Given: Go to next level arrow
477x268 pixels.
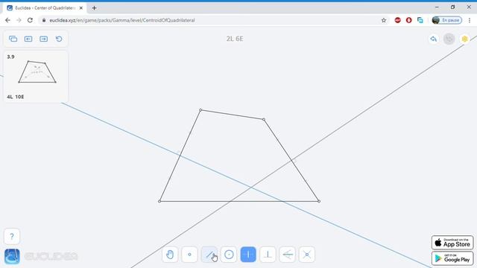Looking at the screenshot, I should pos(43,39).
